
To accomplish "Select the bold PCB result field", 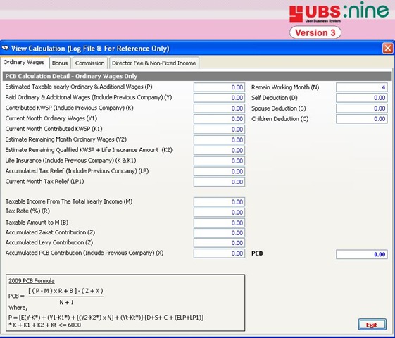I will click(x=362, y=255).
